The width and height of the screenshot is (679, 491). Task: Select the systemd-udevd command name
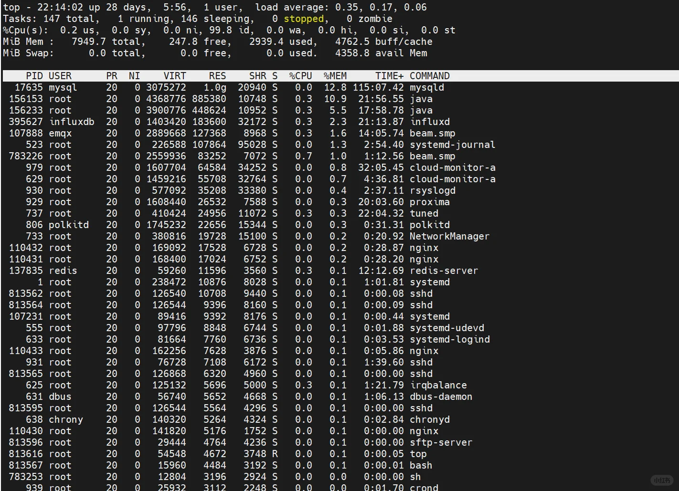447,328
